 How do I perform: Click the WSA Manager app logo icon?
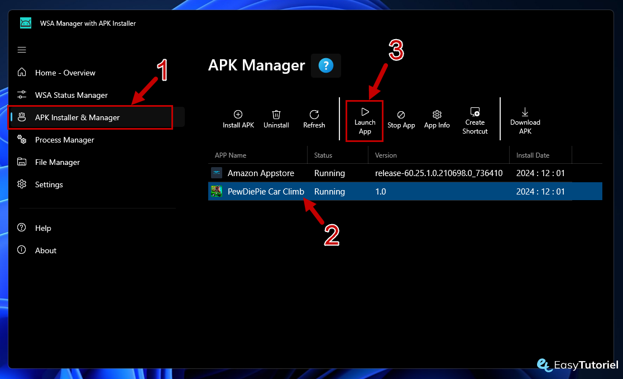pos(26,23)
